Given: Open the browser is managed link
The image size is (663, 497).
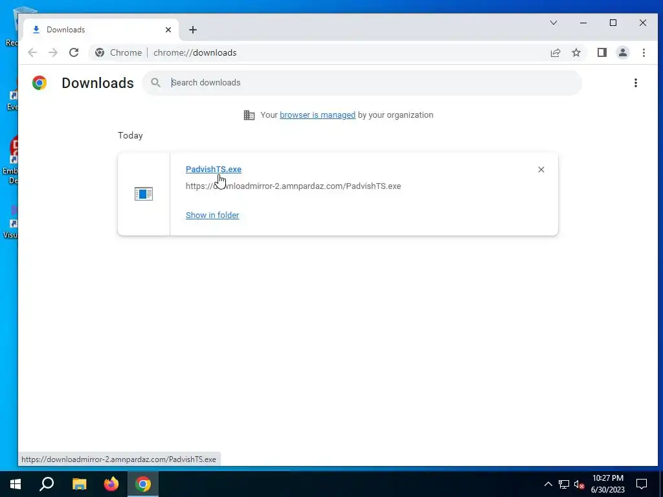Looking at the screenshot, I should pyautogui.click(x=317, y=115).
